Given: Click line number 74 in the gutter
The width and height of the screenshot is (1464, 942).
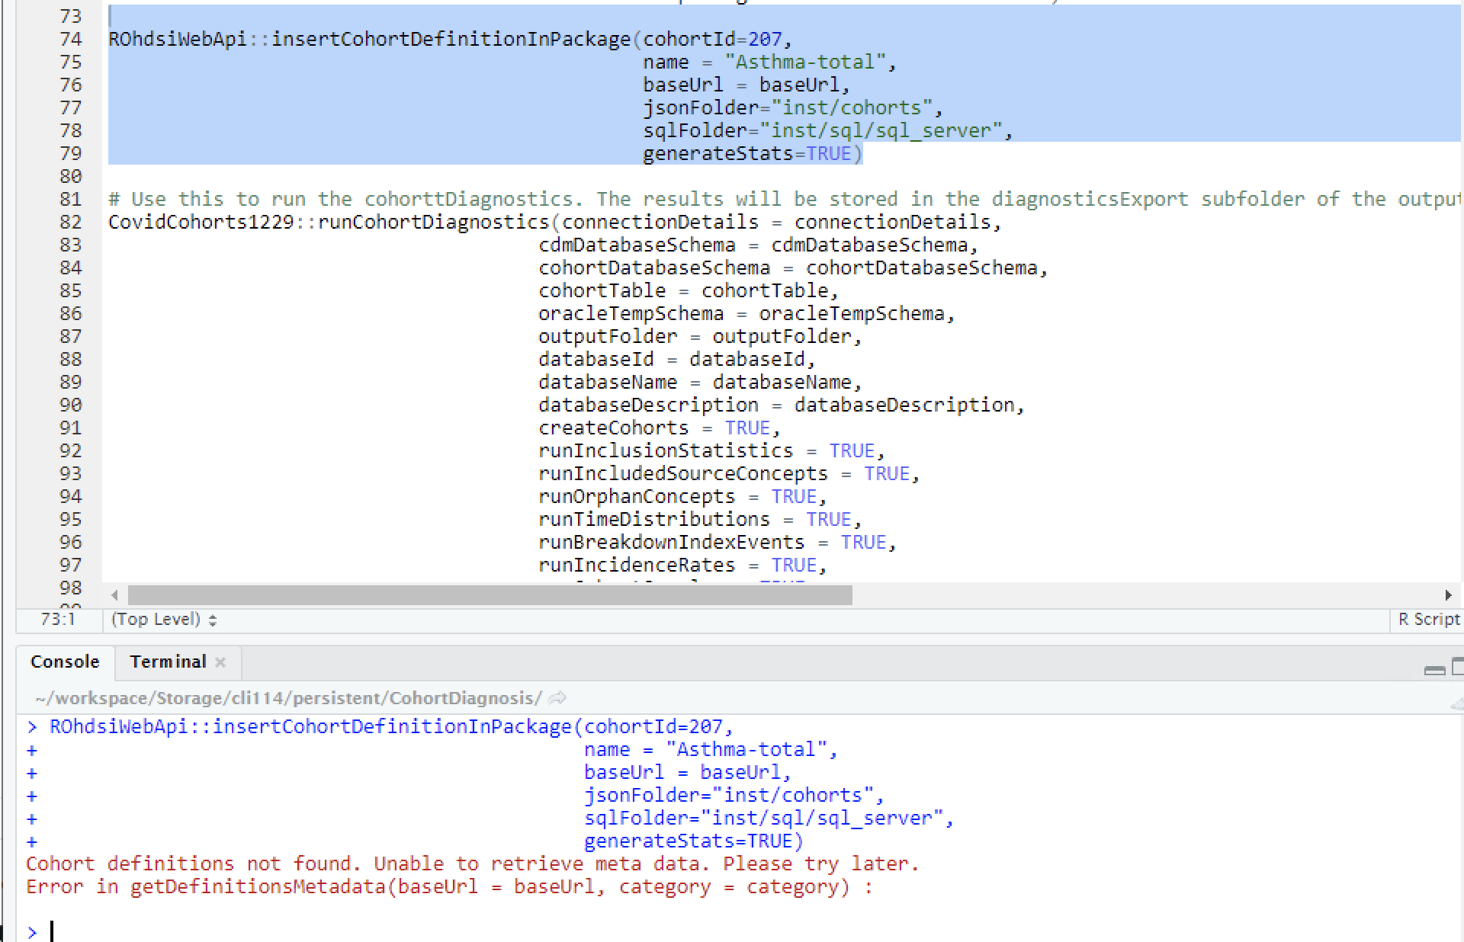Looking at the screenshot, I should coord(69,39).
